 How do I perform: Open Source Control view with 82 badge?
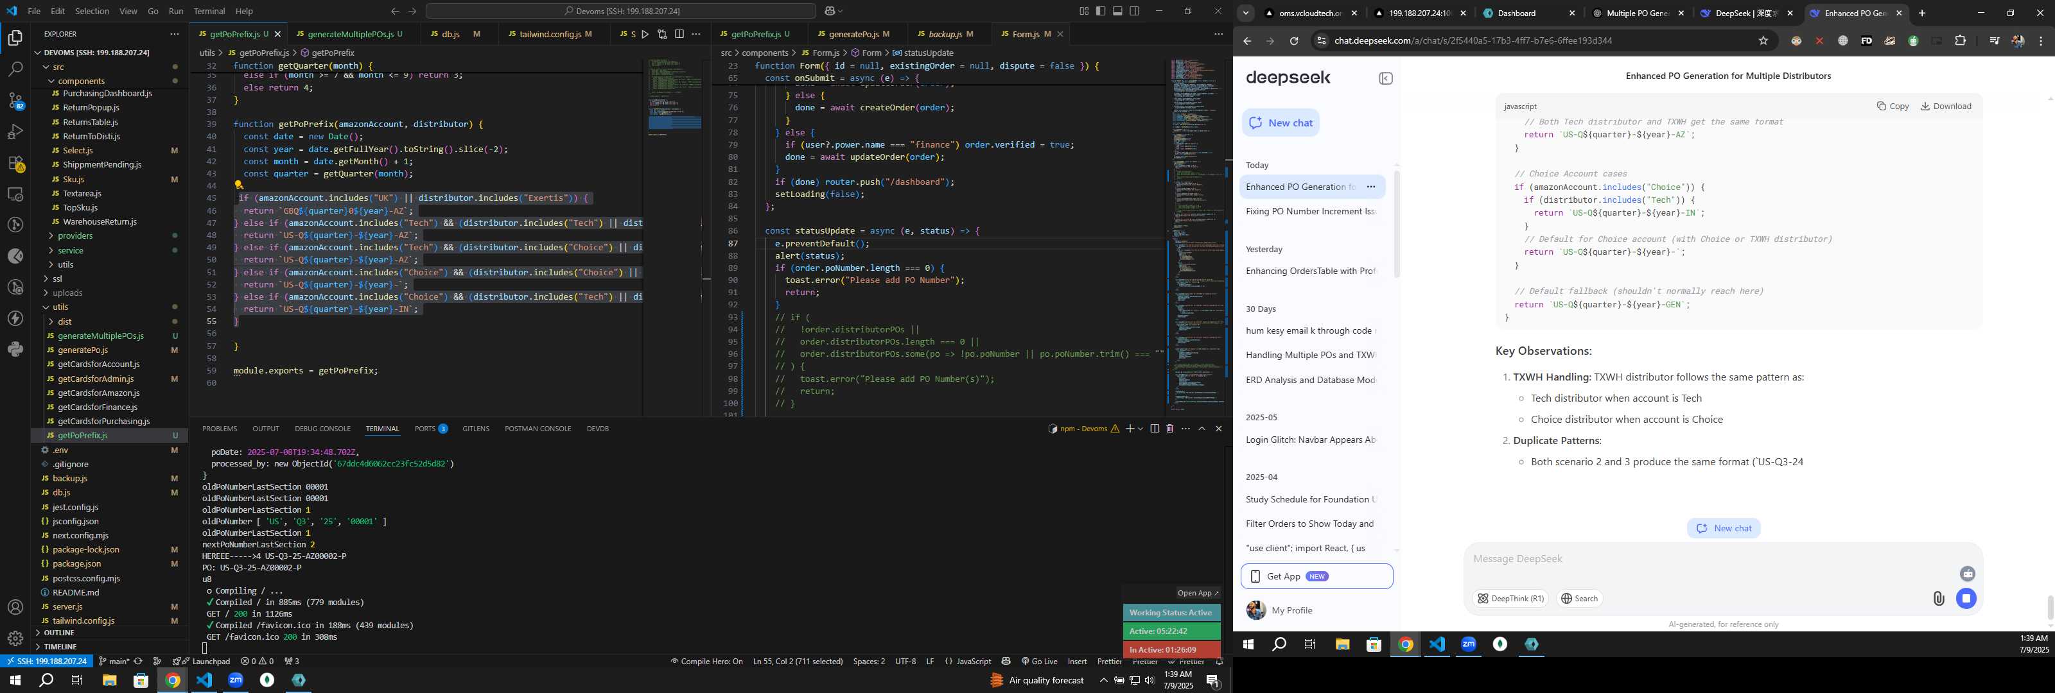tap(15, 101)
